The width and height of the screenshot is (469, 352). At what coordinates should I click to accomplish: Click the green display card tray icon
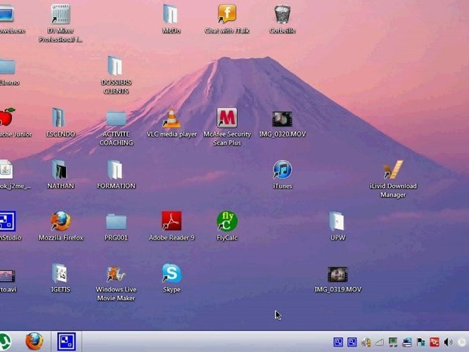(393, 342)
